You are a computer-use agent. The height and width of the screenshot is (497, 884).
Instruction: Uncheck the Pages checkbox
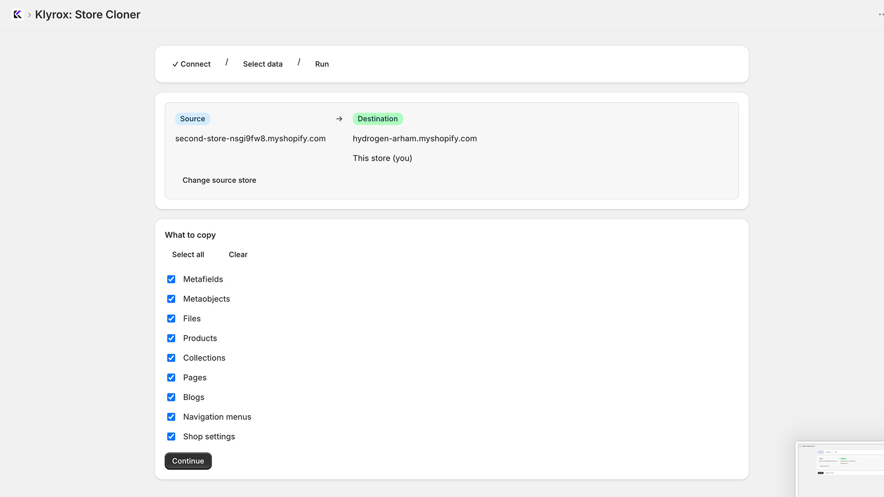point(171,378)
